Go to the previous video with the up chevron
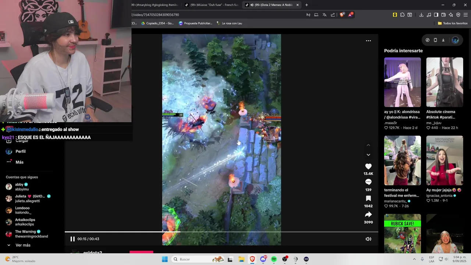 368,145
